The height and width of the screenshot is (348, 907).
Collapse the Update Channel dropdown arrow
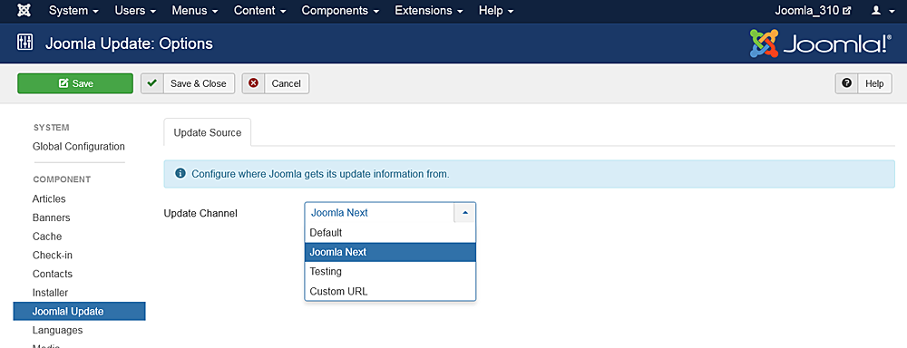[x=465, y=213]
